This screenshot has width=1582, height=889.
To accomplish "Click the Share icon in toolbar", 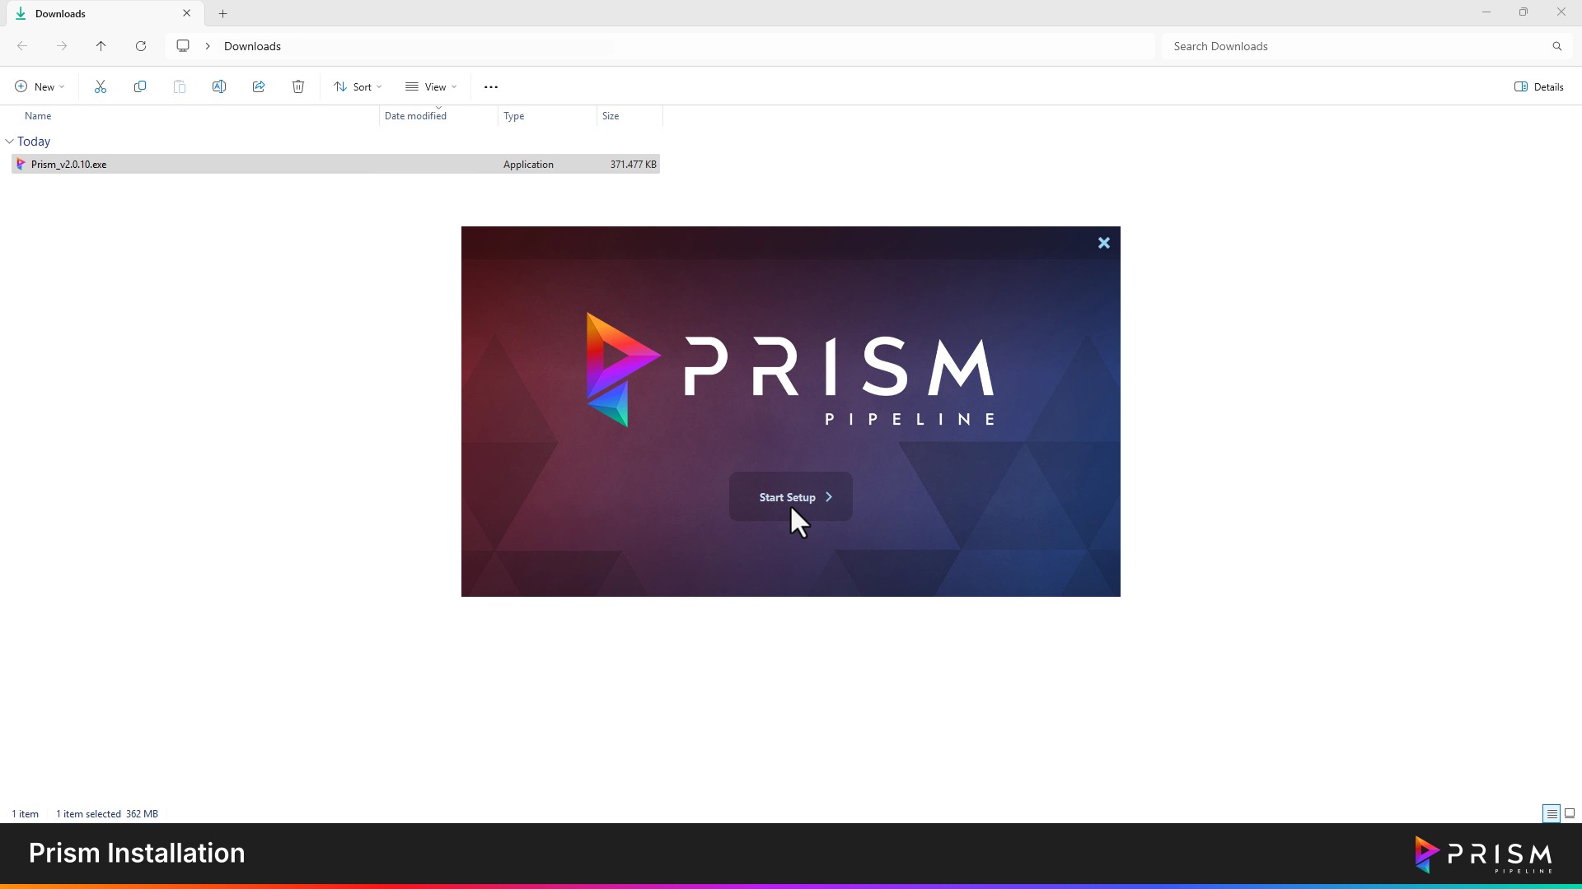I will [259, 86].
